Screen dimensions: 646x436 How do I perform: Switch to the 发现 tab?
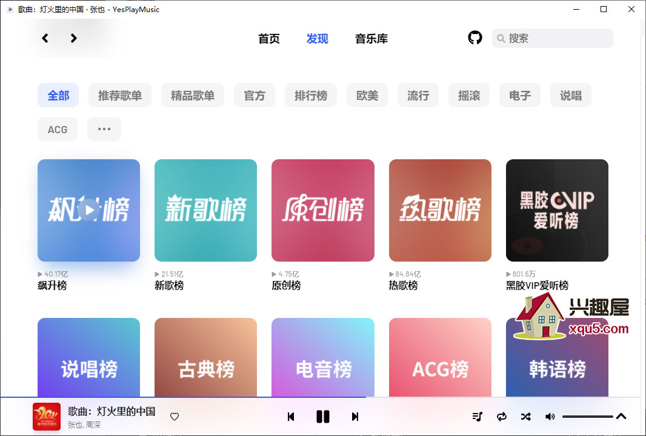317,39
